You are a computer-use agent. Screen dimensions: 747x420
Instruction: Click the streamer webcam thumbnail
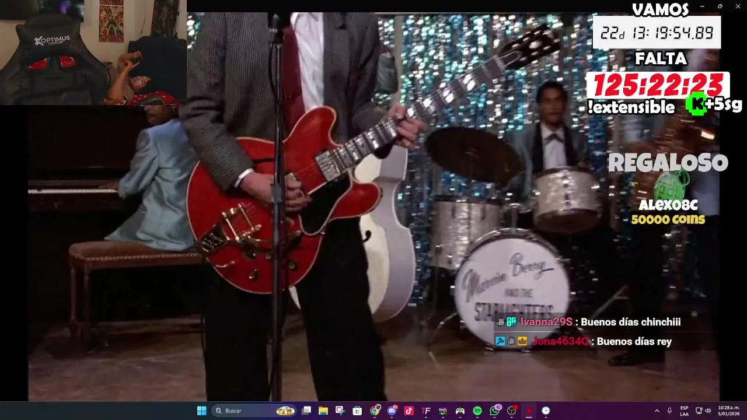click(x=93, y=52)
